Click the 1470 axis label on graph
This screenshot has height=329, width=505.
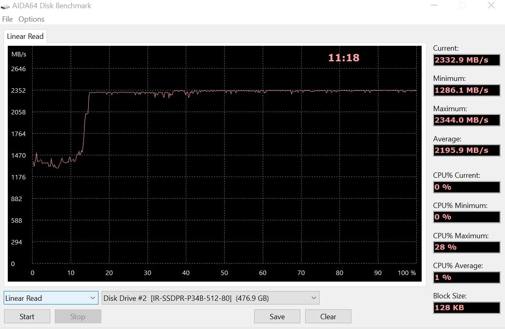coord(18,156)
